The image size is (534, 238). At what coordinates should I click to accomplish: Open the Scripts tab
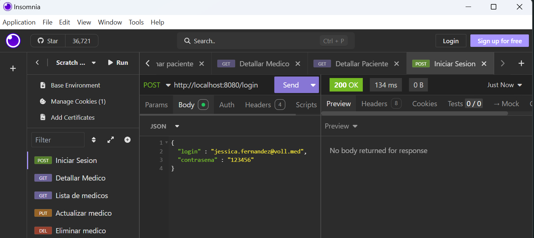pos(306,105)
